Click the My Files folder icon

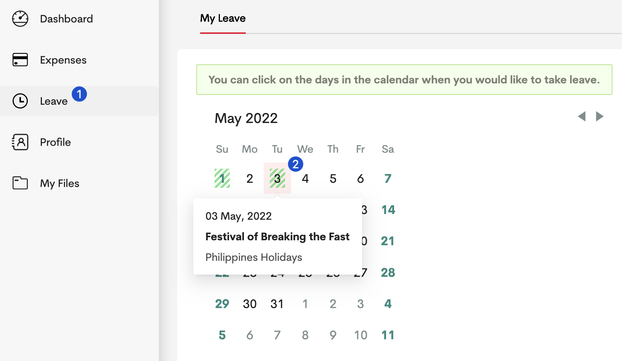click(20, 183)
